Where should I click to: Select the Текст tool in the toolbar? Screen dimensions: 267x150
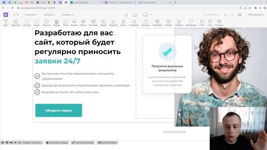click(x=6, y=23)
